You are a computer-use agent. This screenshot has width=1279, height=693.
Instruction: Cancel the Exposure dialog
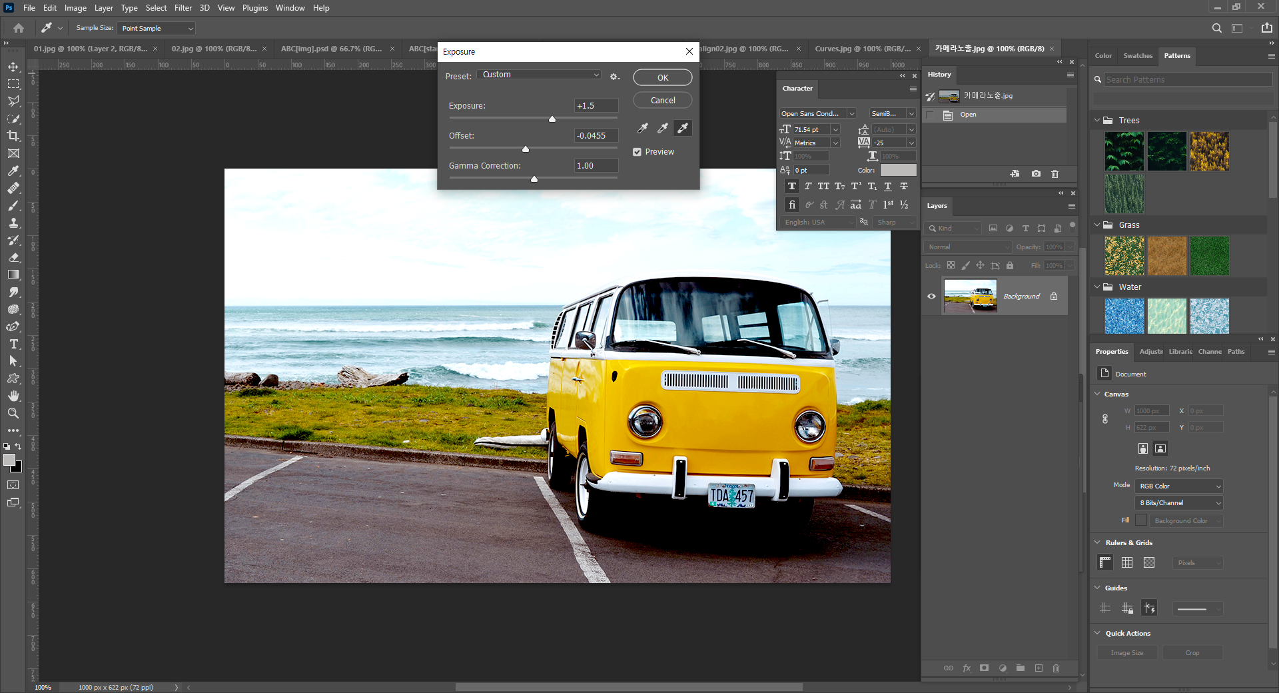coord(663,100)
